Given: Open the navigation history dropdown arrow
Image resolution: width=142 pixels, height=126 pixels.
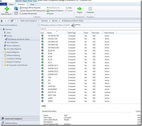Looking at the screenshot, I should (8, 21).
